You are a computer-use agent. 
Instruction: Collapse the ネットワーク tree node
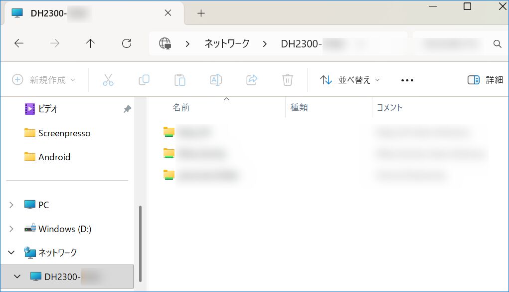[x=11, y=253]
